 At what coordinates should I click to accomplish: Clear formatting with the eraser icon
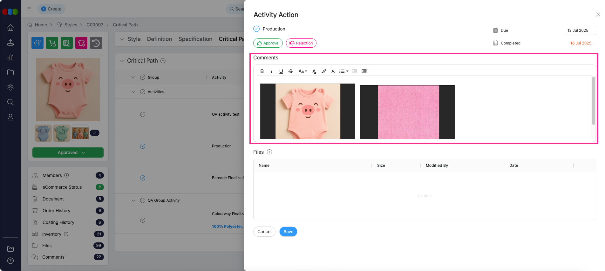tap(333, 71)
